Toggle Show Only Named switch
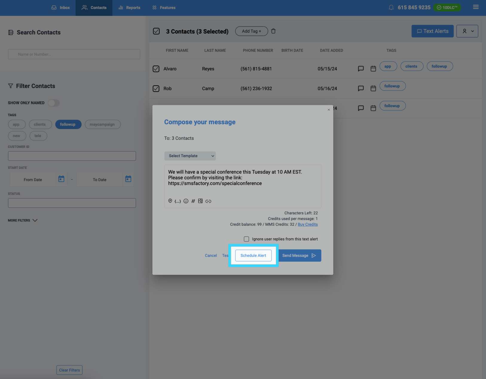This screenshot has width=486, height=379. tap(54, 103)
